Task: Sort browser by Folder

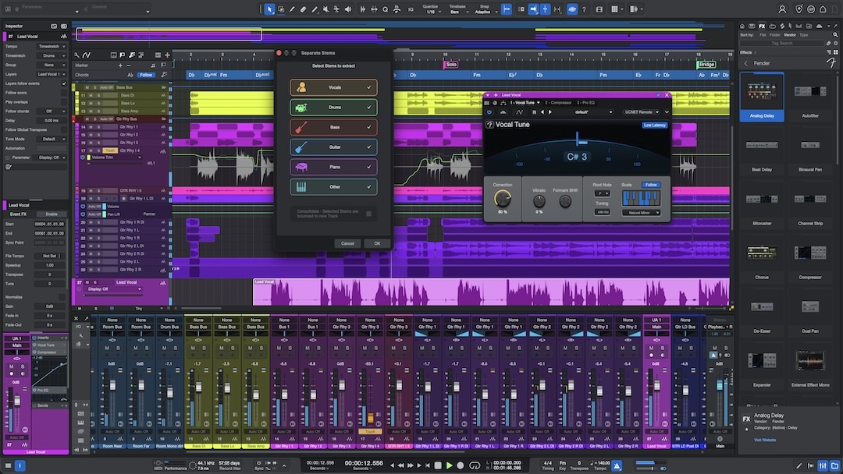Action: (774, 35)
